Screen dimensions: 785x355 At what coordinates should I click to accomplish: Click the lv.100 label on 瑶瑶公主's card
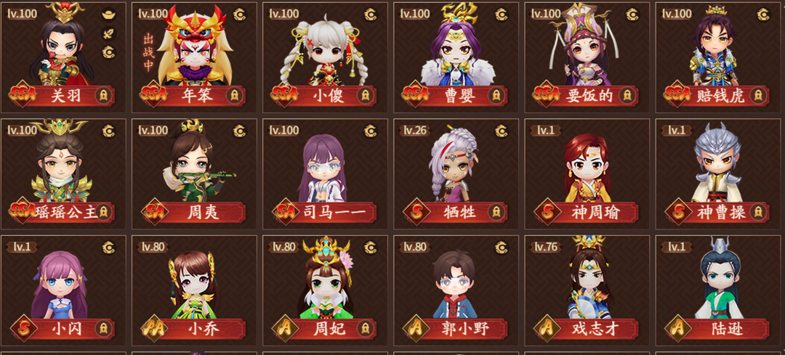click(x=22, y=131)
